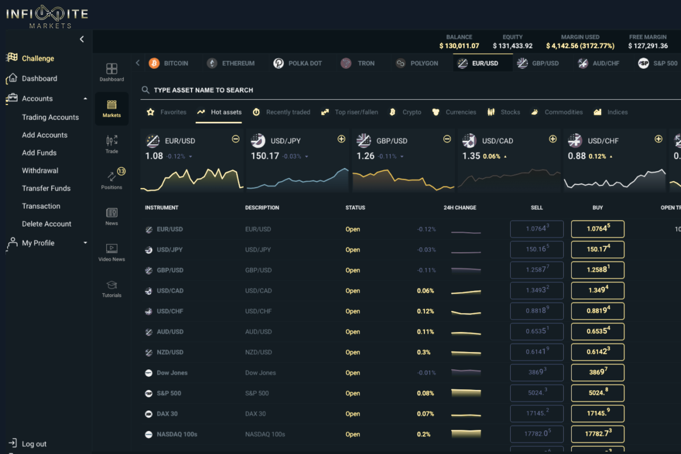
Task: Select the S&P 500 instrument row icon
Action: click(x=149, y=394)
